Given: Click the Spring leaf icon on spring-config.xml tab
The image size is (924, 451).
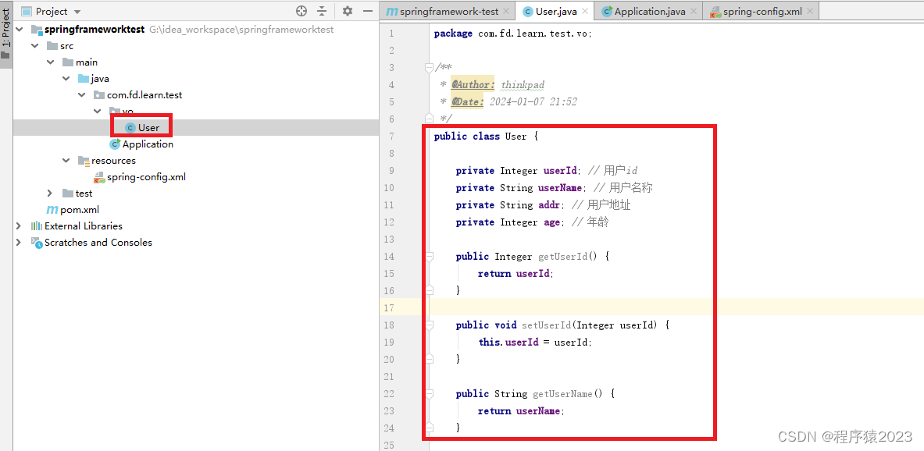Looking at the screenshot, I should pyautogui.click(x=718, y=11).
